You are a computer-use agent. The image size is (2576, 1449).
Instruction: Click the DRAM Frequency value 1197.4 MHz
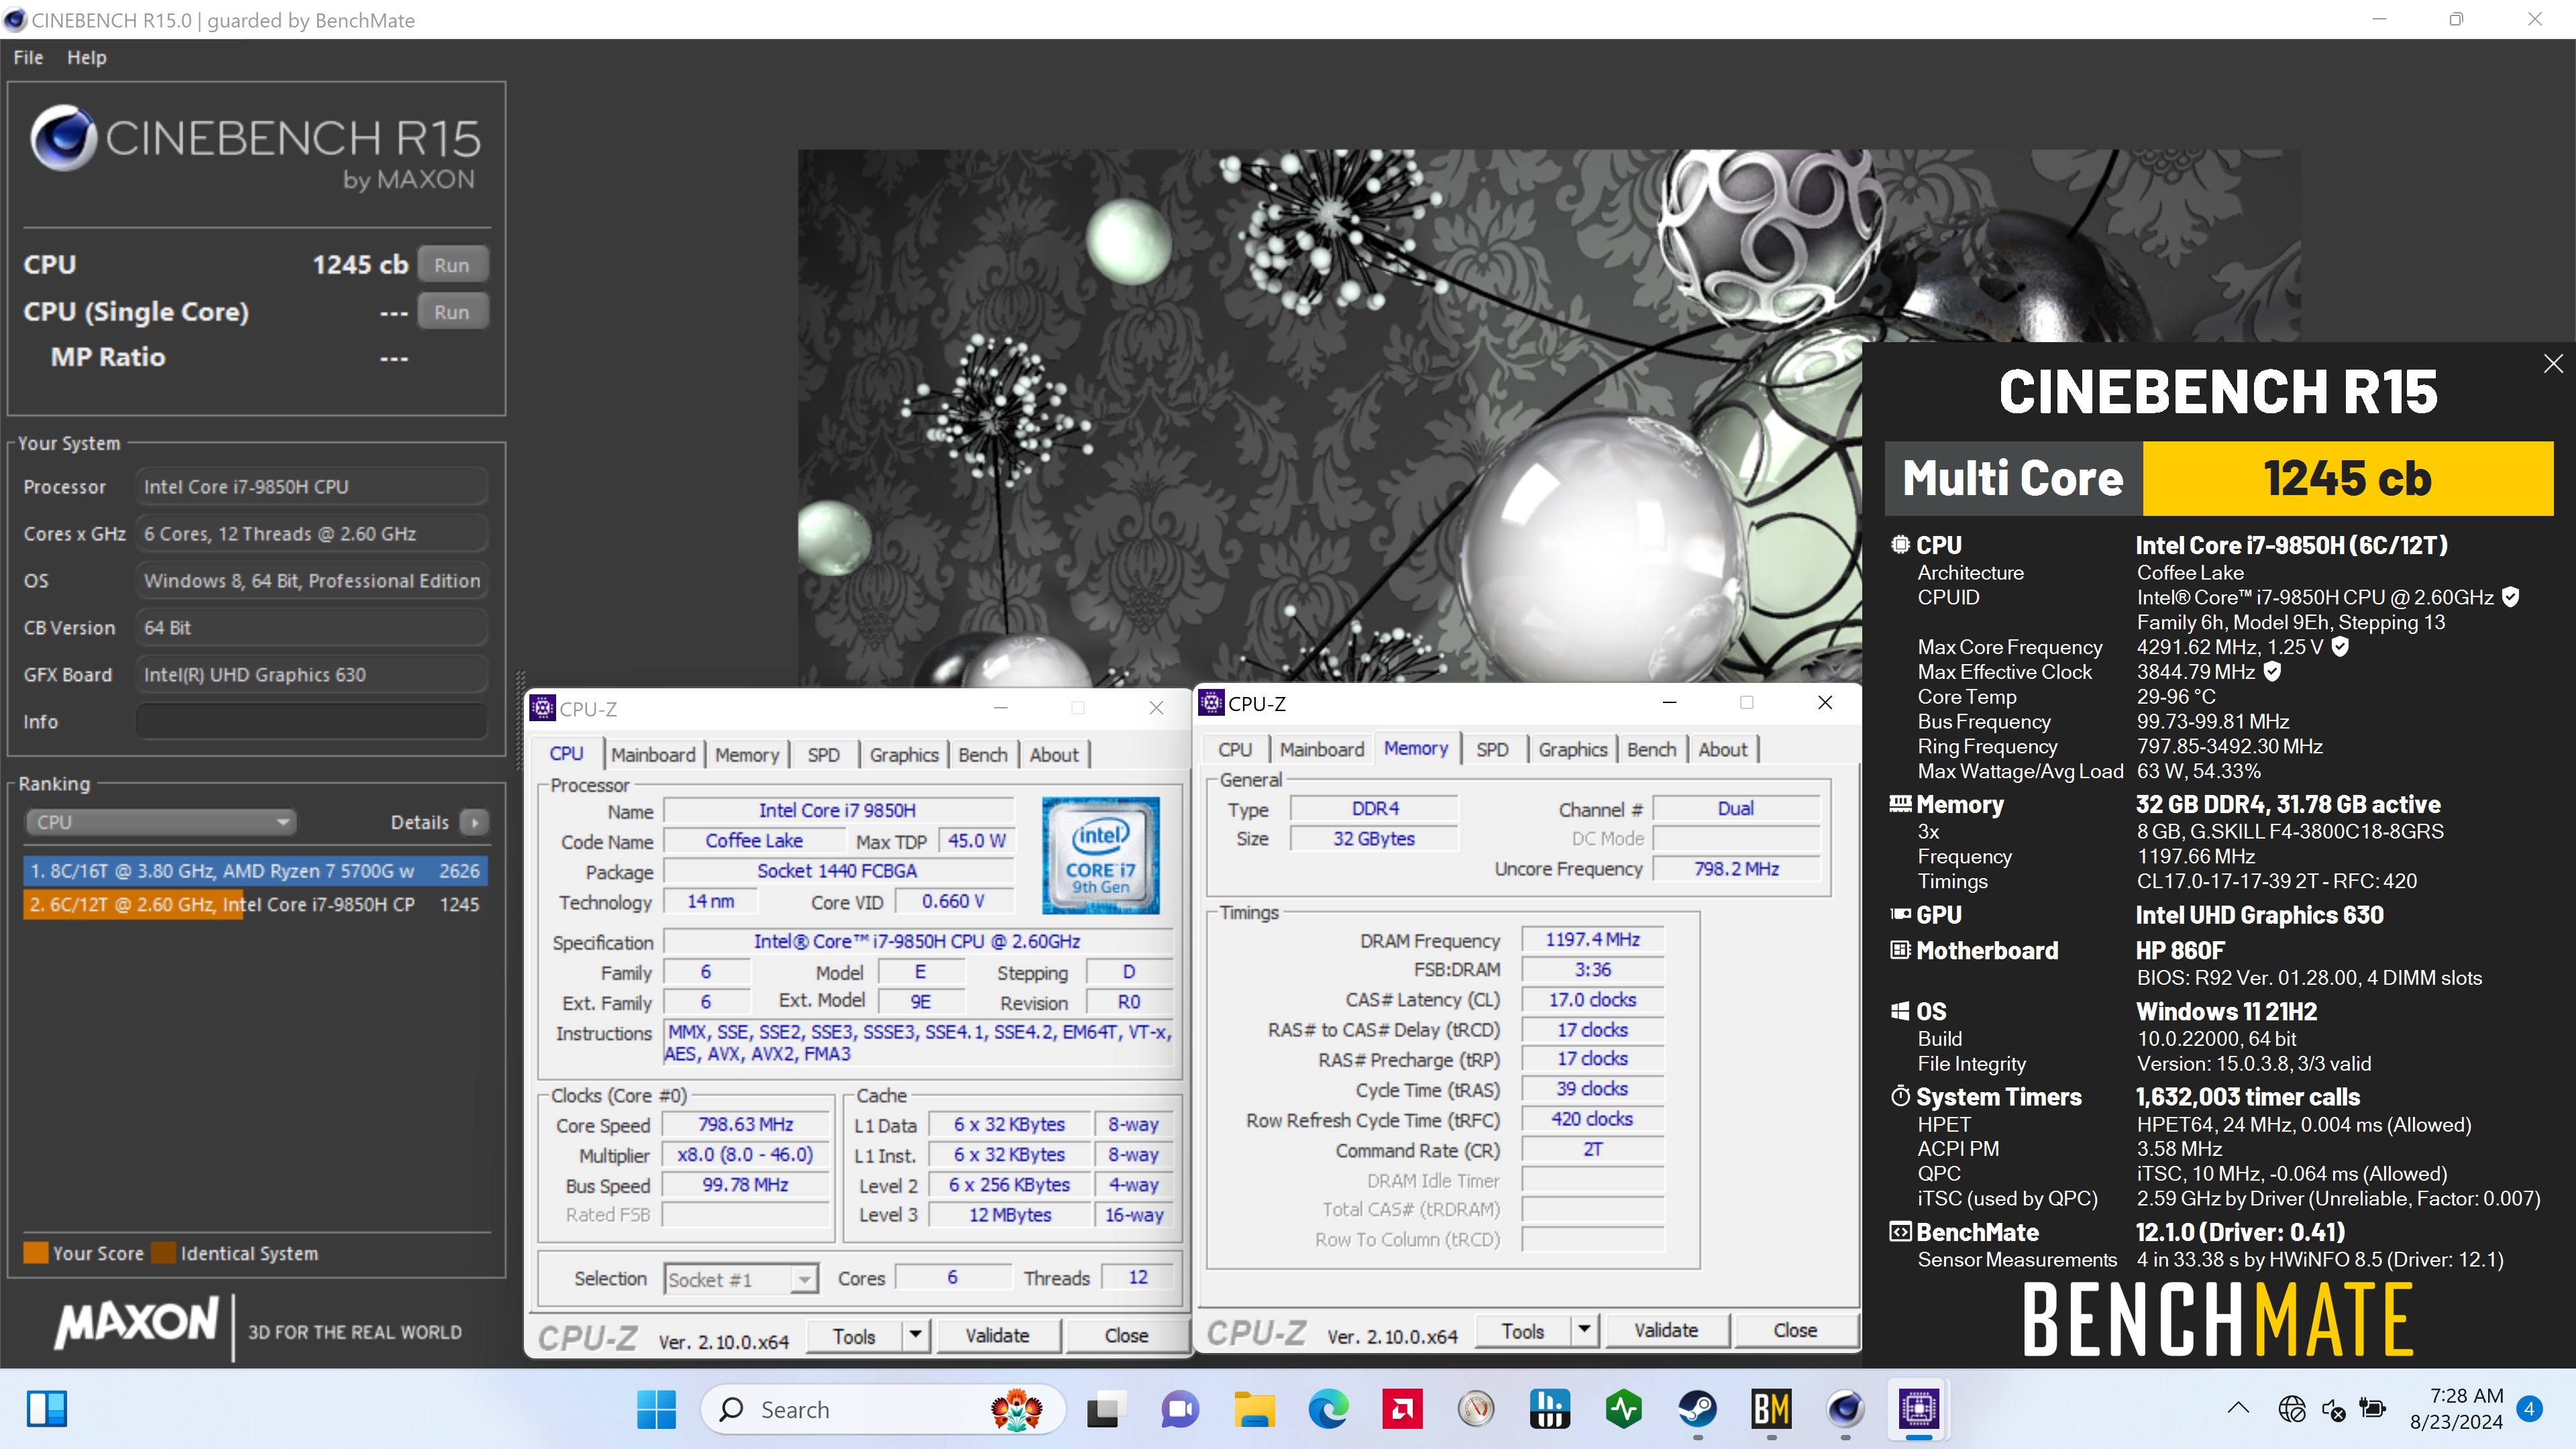coord(1592,940)
